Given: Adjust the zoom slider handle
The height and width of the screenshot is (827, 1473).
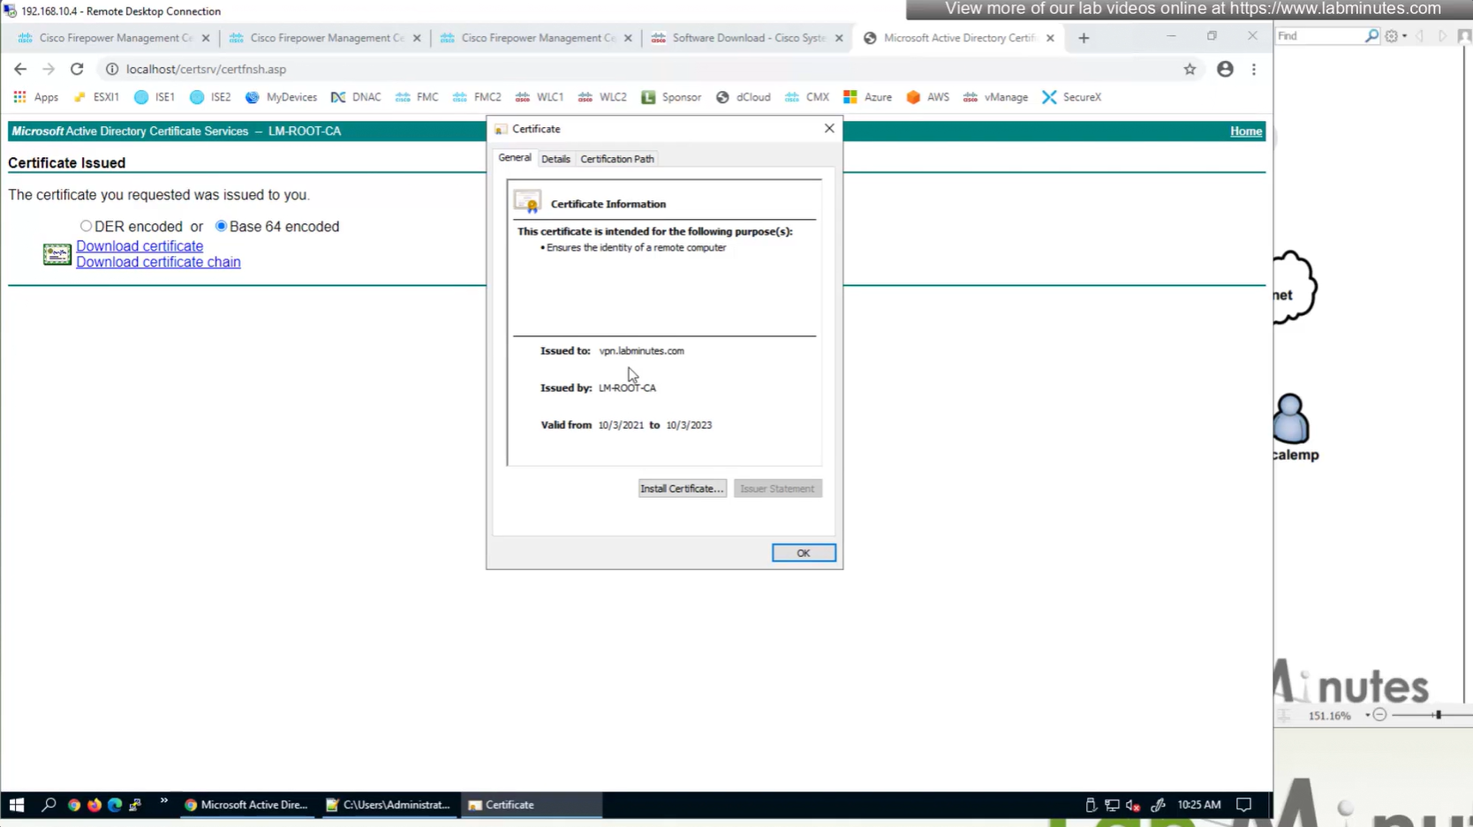Looking at the screenshot, I should (x=1438, y=715).
